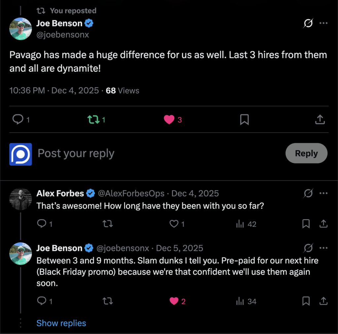
Task: Repost Alex Forbes's reply
Action: click(108, 224)
